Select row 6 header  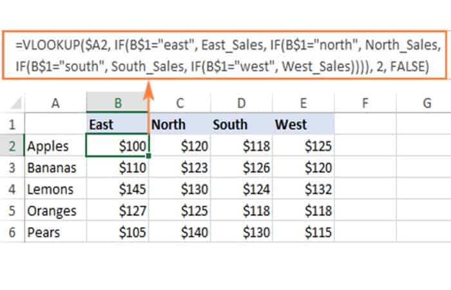[12, 233]
